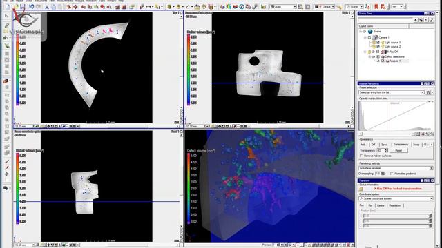Click the lock icon in Transform status
Image resolution: width=442 pixels, height=248 pixels.
[361, 189]
